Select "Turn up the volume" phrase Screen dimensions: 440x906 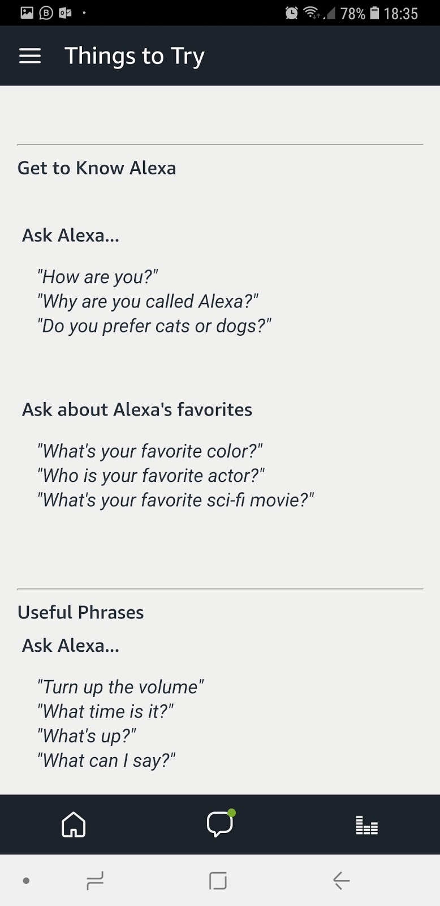(x=120, y=687)
